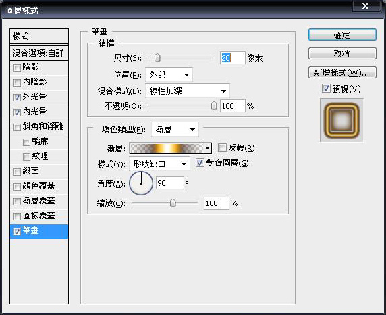The width and height of the screenshot is (386, 315).
Task: Toggle the 對齊圖層(G) checkbox
Action: pyautogui.click(x=200, y=162)
